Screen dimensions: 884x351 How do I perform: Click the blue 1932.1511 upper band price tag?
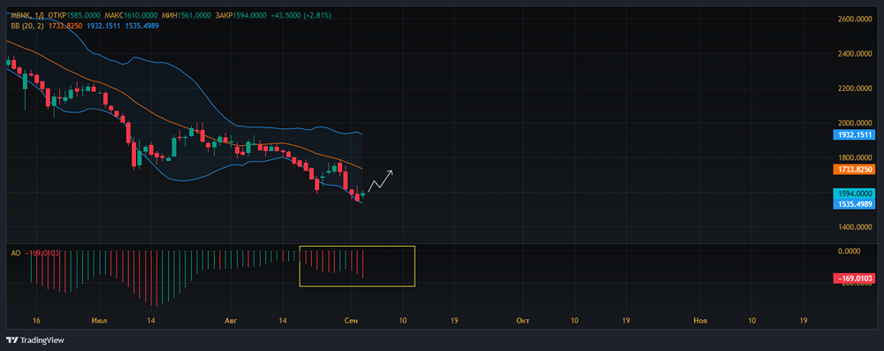854,134
